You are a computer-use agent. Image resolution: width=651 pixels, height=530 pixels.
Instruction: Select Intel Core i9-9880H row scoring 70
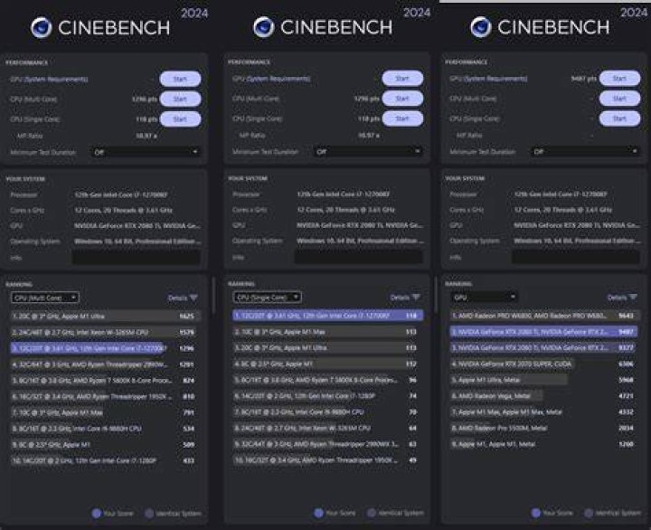click(328, 412)
